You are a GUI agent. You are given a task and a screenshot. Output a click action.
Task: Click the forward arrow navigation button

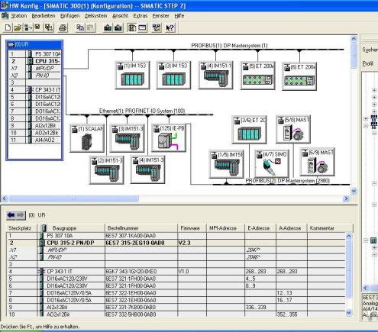coord(21,215)
